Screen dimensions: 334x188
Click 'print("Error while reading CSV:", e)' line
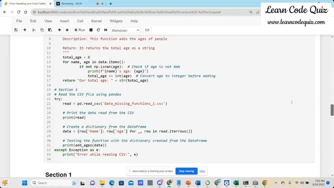100,155
